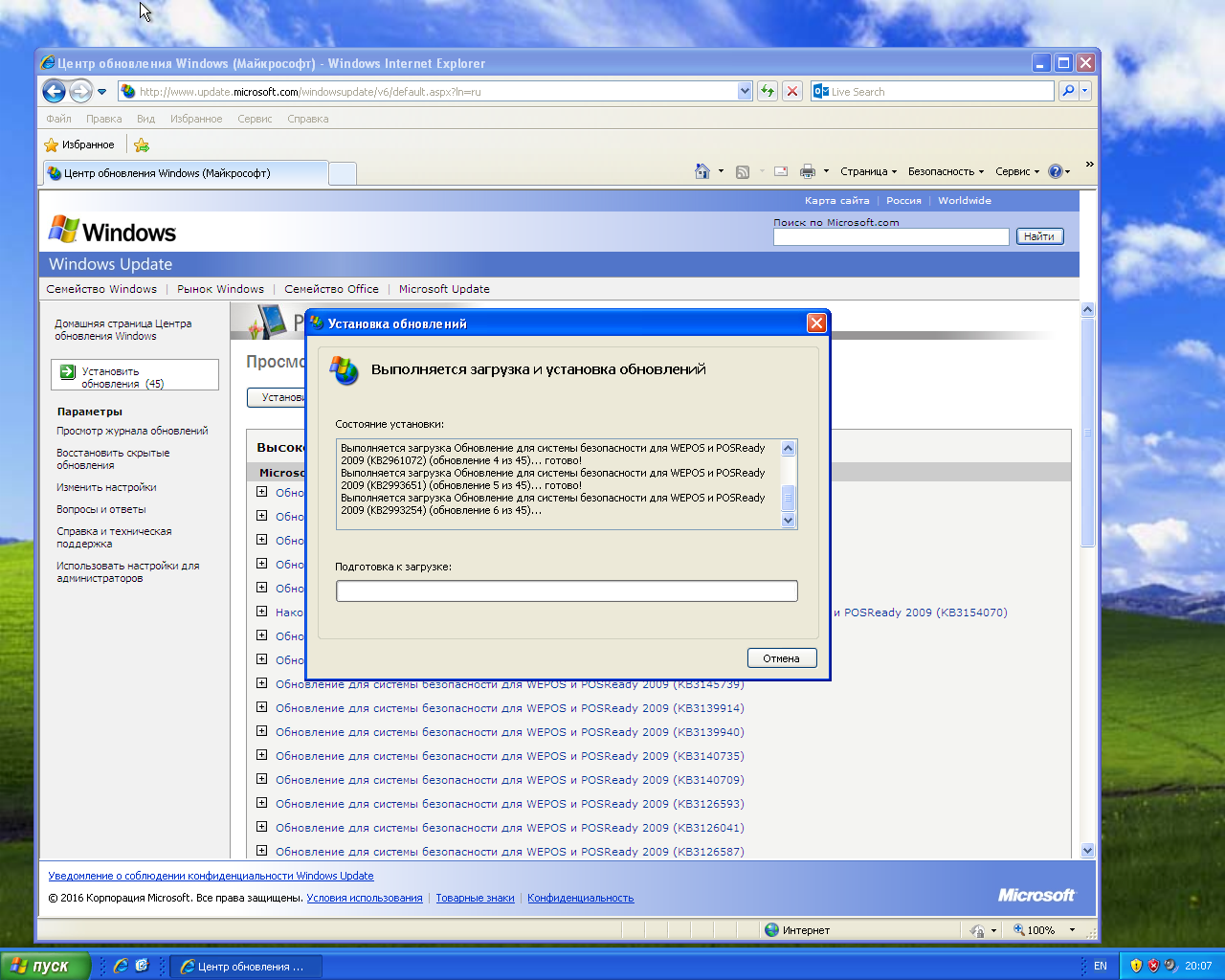
Task: Open the Microsoft Update navigation link
Action: pos(444,289)
